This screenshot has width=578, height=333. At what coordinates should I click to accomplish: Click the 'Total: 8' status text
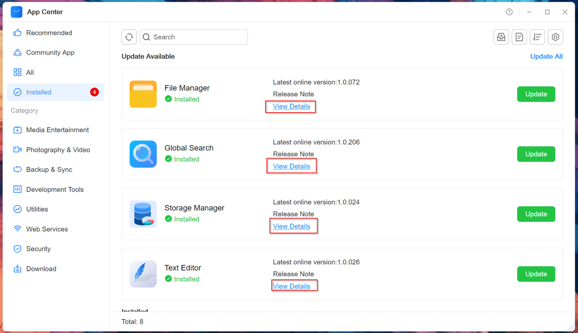(x=132, y=322)
